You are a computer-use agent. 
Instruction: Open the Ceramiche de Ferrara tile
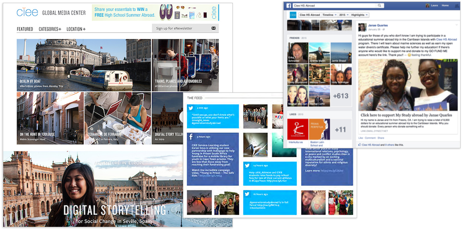click(117, 118)
